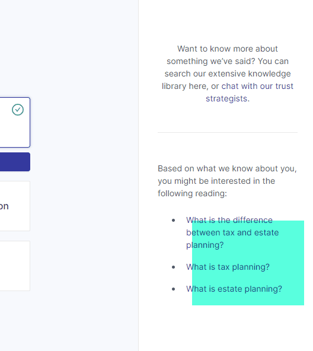Click the green checkmark circle icon
Screen dimensions: 313x351
coord(18,110)
